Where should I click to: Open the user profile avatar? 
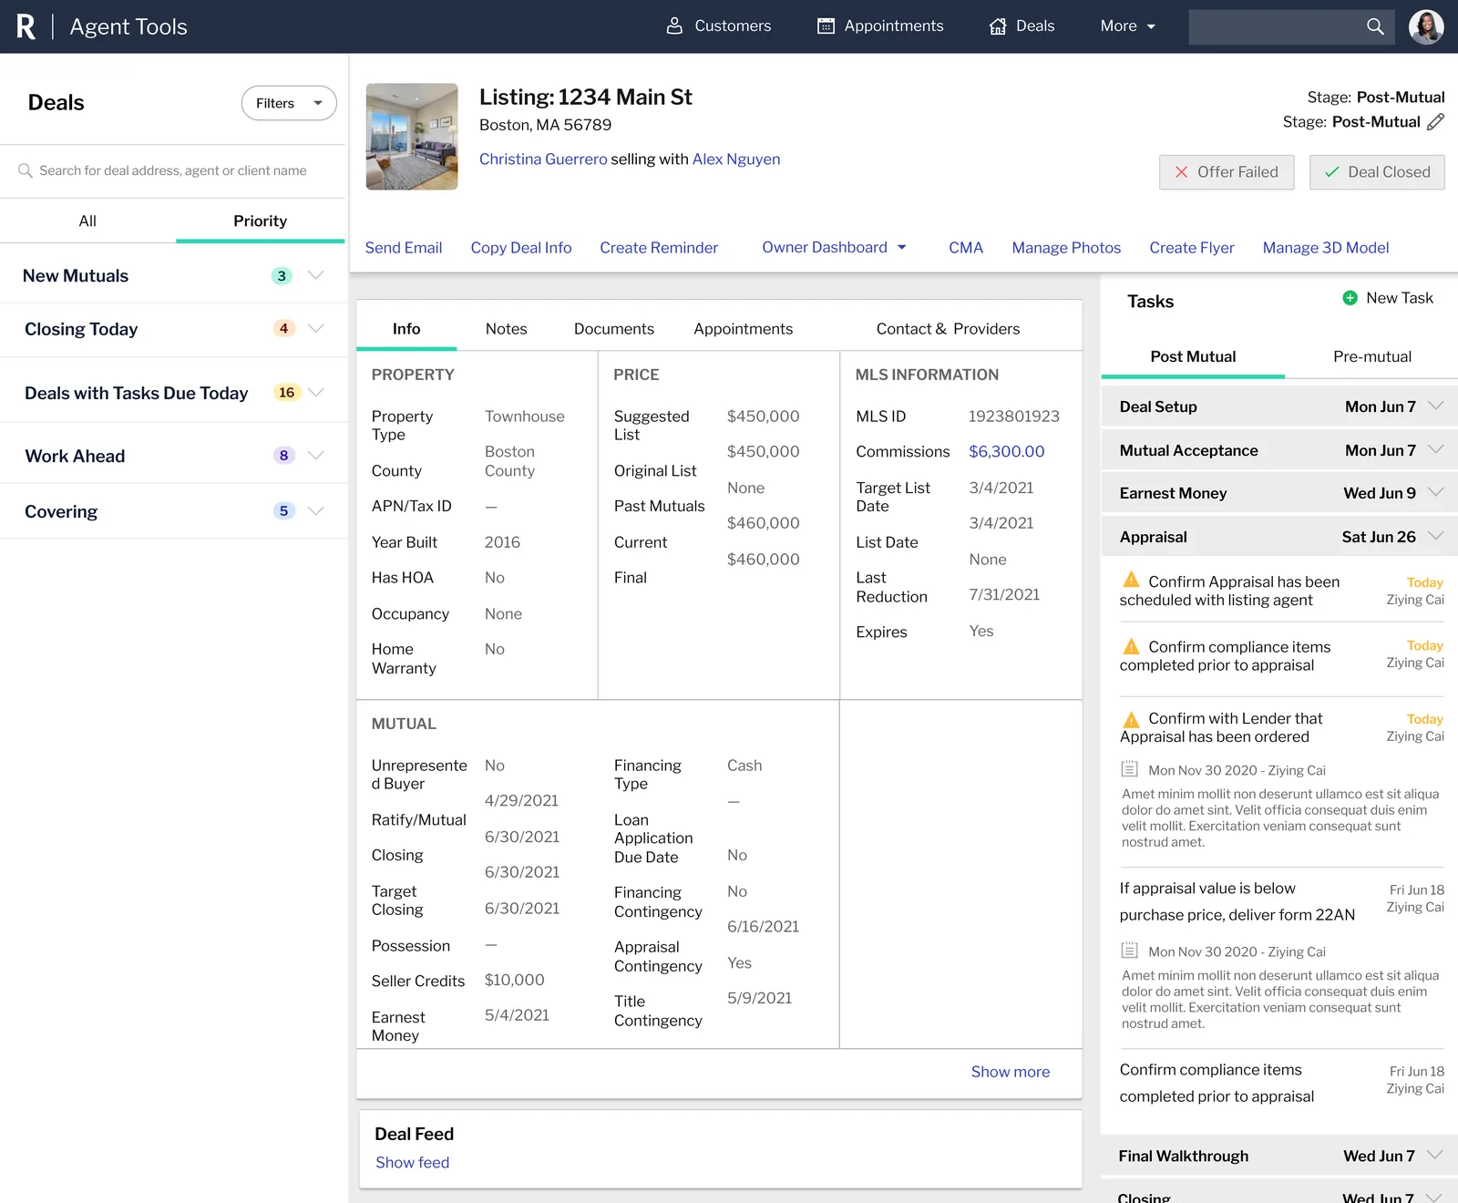point(1426,26)
